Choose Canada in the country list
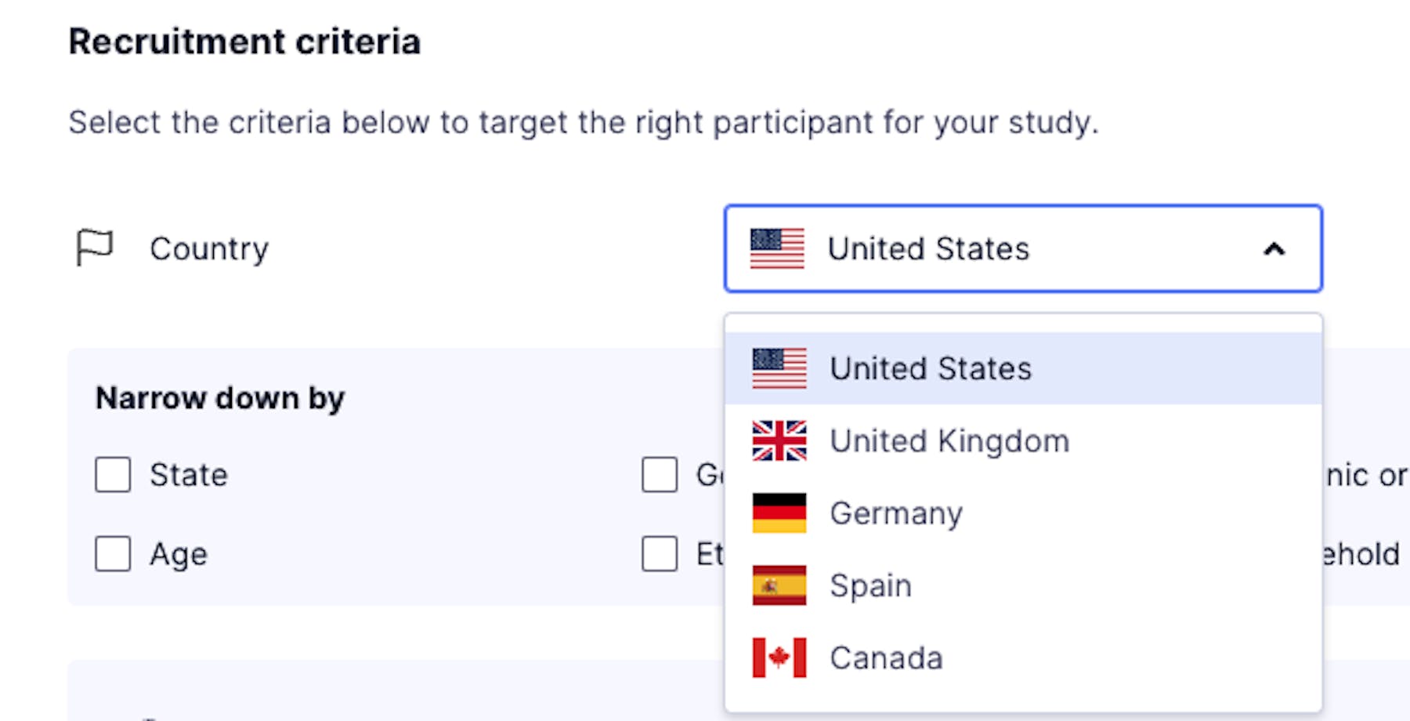Viewport: 1410px width, 721px height. tap(1024, 658)
